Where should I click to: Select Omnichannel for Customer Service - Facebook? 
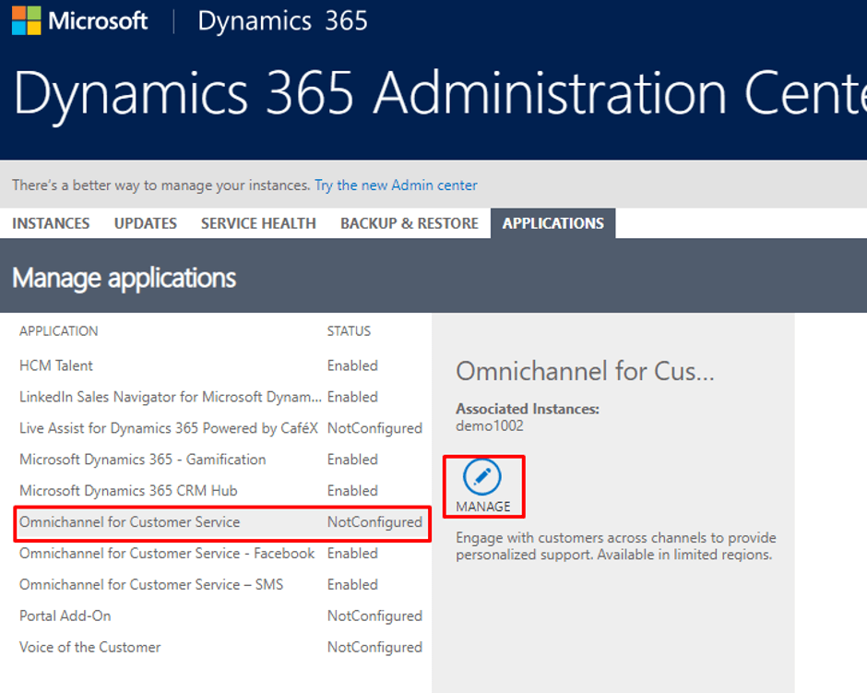point(167,554)
